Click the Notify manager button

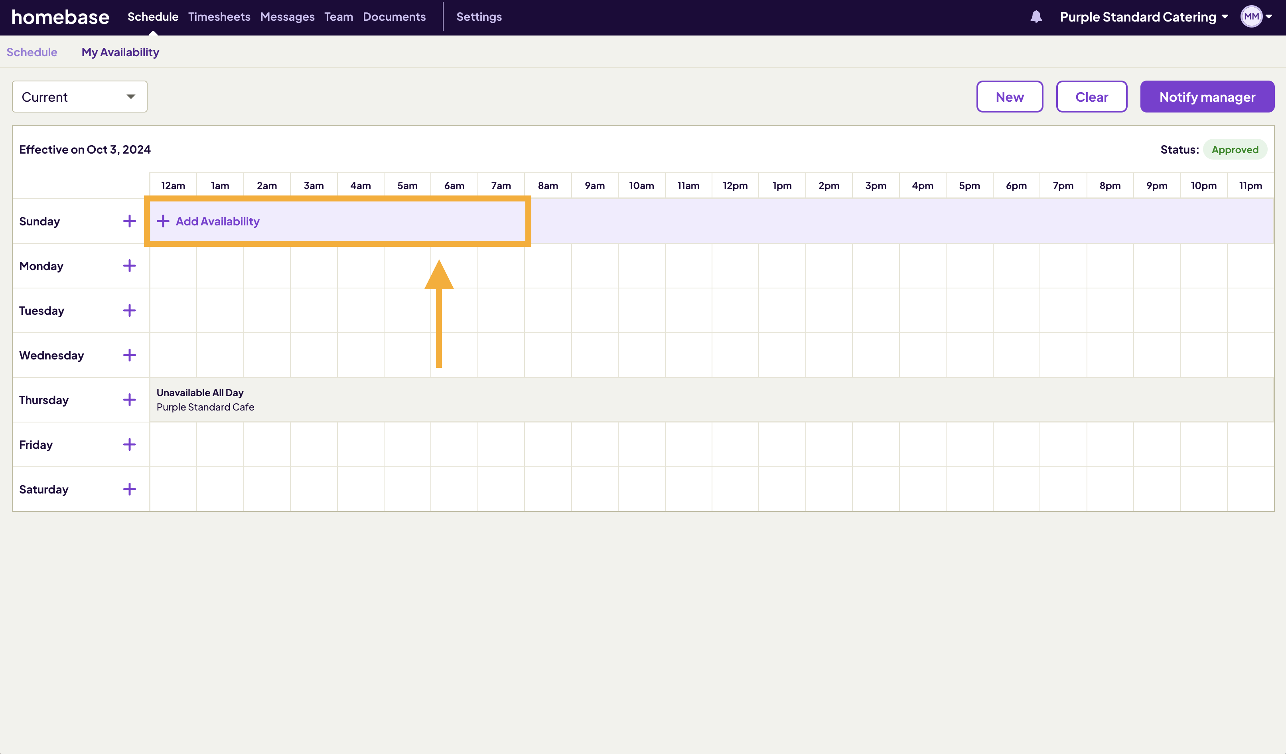pos(1207,97)
